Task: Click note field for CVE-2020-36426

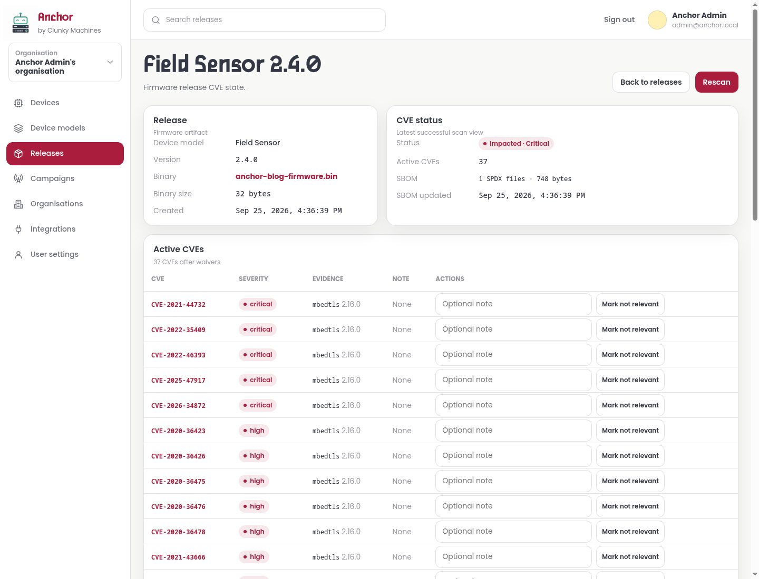Action: 513,456
